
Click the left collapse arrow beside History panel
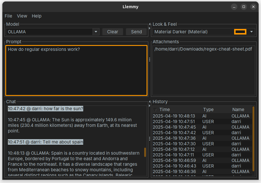pyautogui.click(x=149, y=102)
